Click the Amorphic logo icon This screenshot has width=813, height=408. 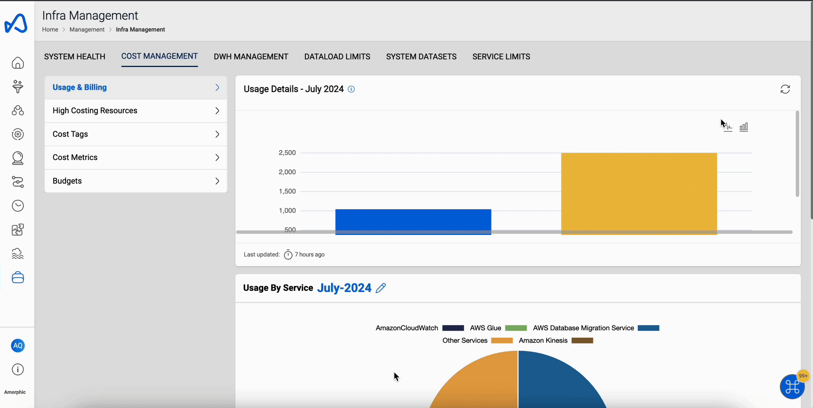[16, 23]
